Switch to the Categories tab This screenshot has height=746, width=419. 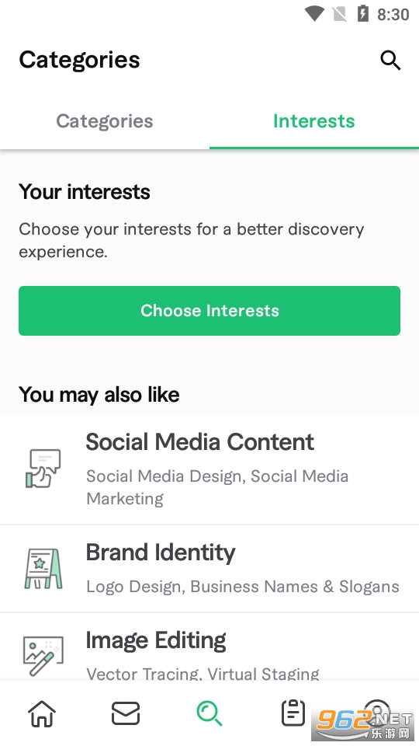[x=105, y=121]
